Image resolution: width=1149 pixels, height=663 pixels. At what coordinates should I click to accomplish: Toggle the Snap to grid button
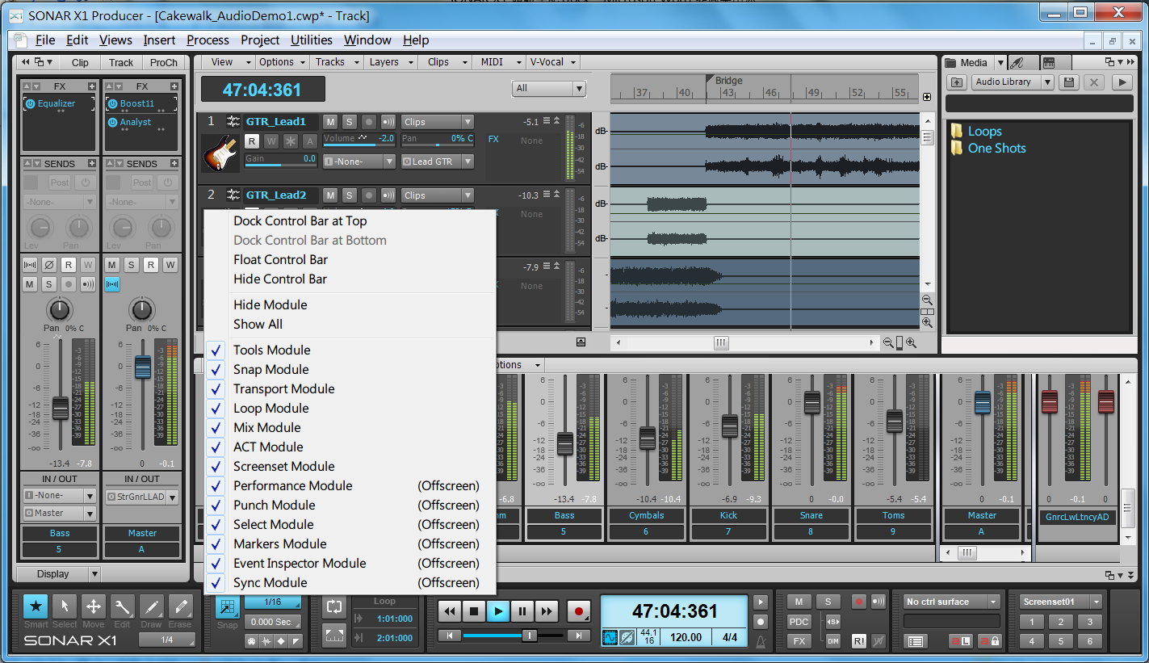pos(228,607)
